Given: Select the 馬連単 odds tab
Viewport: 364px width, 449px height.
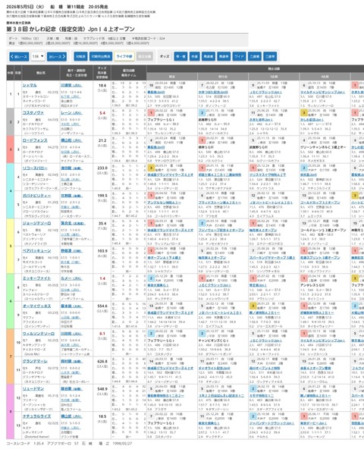Looking at the screenshot, I should [224, 56].
